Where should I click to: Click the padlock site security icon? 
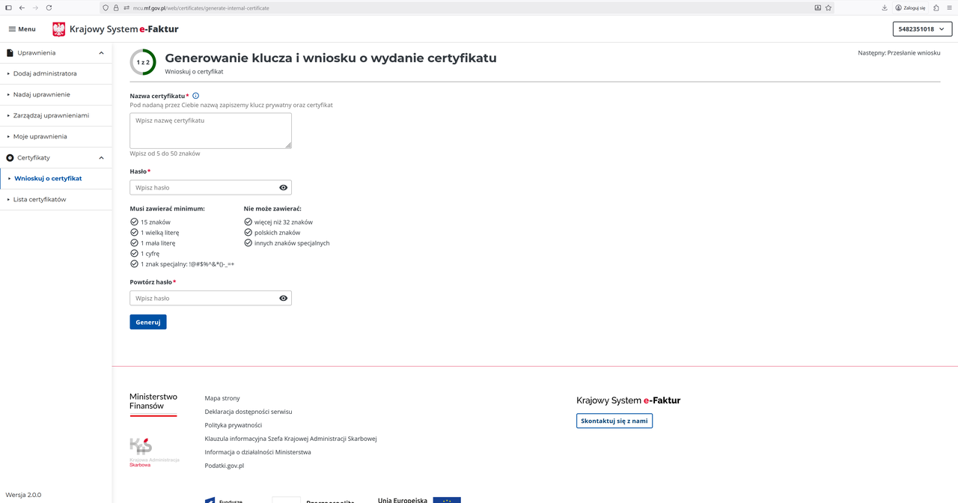click(116, 7)
